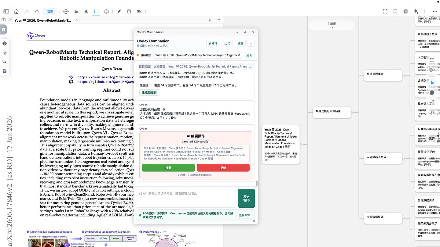The width and height of the screenshot is (440, 247).
Task: Close the Yuan 等 2026 document tab
Action: tap(77, 20)
